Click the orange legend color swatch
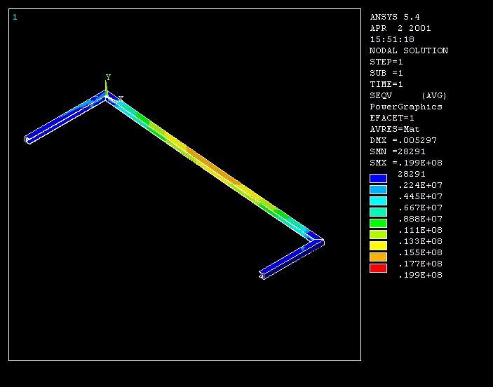 click(x=378, y=257)
